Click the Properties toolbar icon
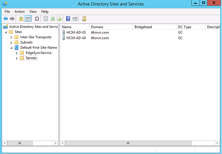Image resolution: width=222 pixels, height=154 pixels. click(46, 18)
